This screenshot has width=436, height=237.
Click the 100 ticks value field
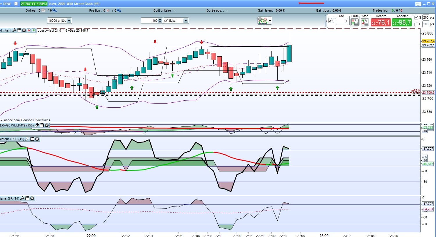pos(149,21)
